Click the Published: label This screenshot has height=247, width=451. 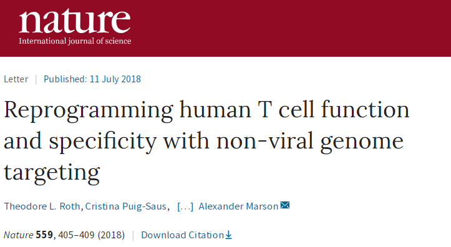65,79
